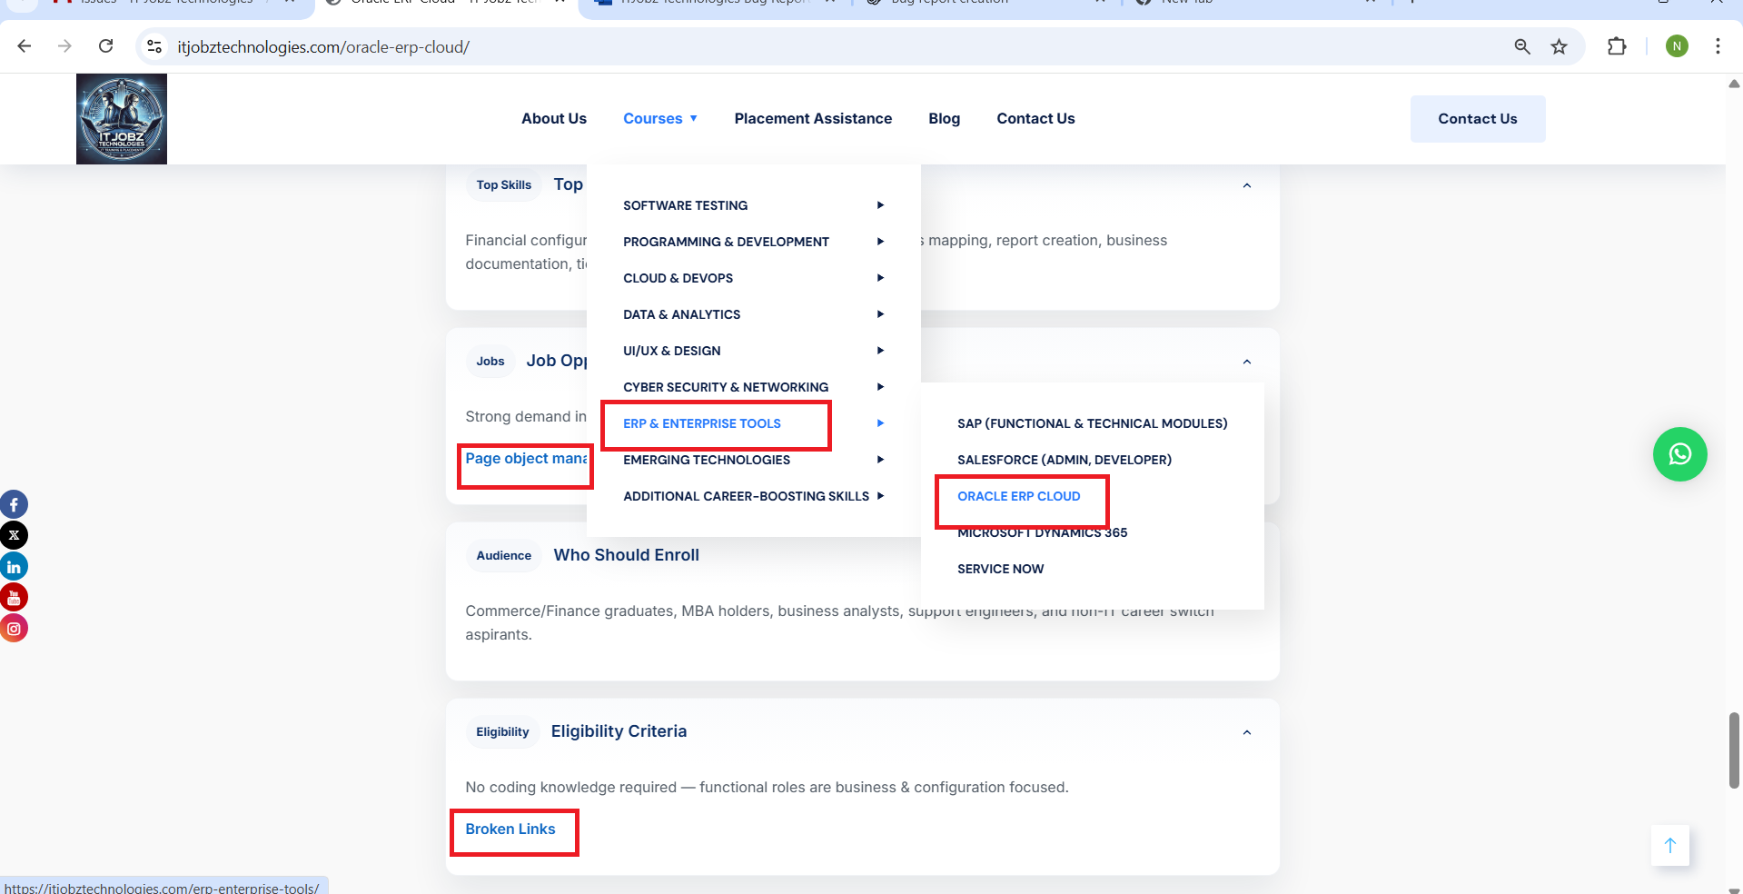Viewport: 1743px width, 894px height.
Task: Open the YouTube social sidebar icon
Action: [14, 597]
